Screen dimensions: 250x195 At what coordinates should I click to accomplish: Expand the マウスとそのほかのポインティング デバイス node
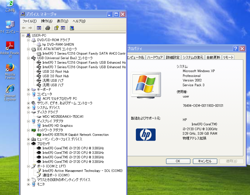(x=28, y=180)
